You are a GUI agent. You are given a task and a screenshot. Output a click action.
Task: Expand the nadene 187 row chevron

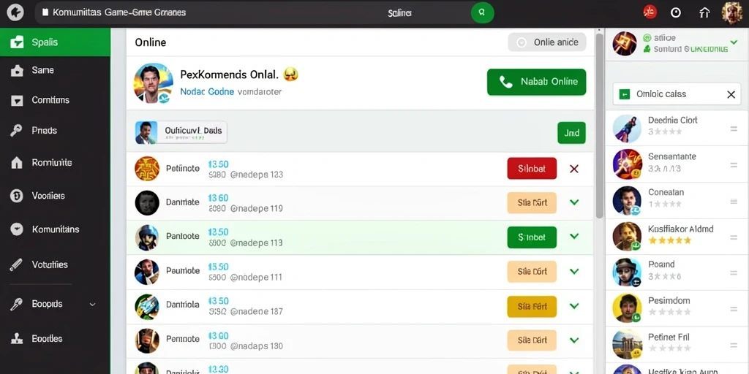[574, 306]
